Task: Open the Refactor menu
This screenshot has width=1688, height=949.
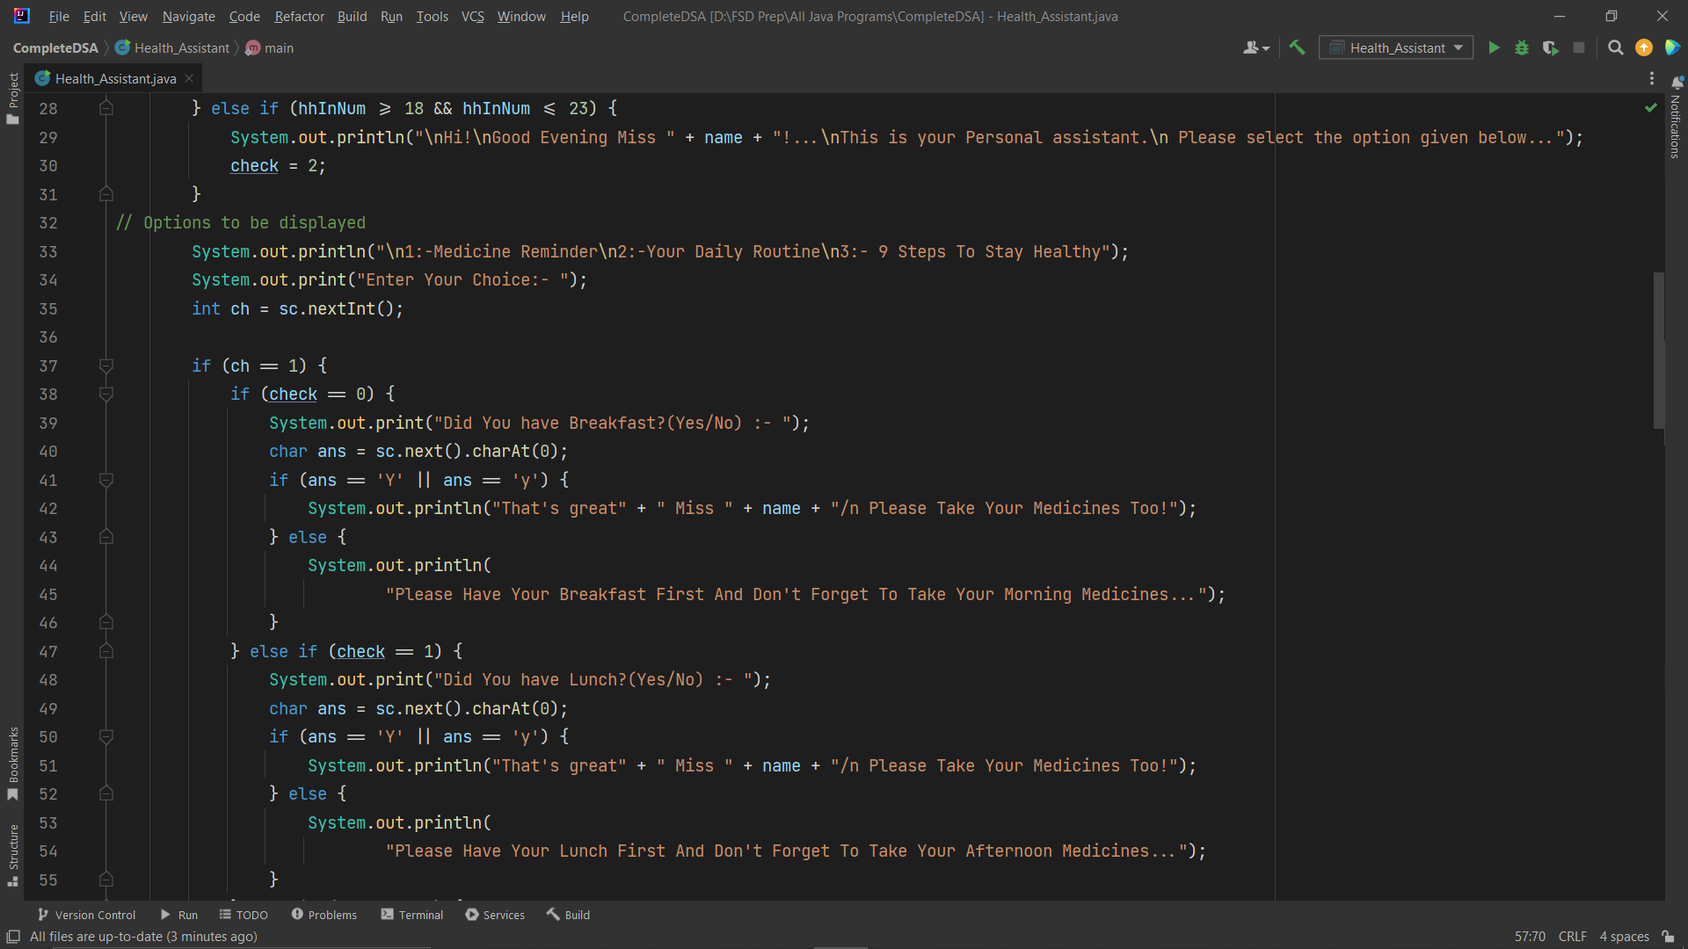Action: point(299,16)
